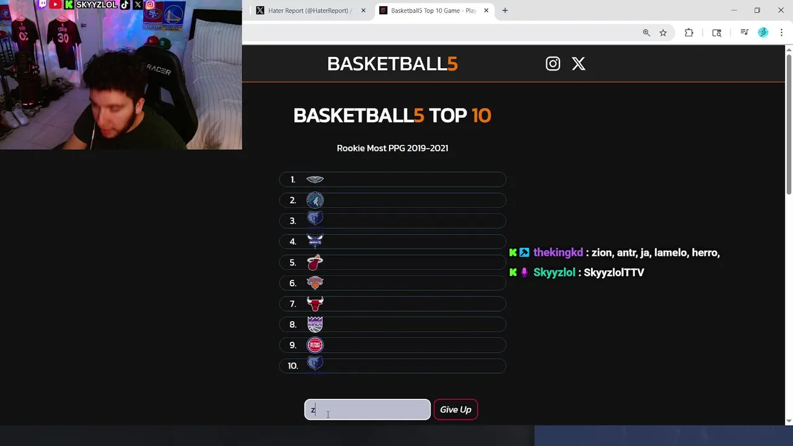
Task: Open the browser extensions puzzle icon
Action: 689,33
